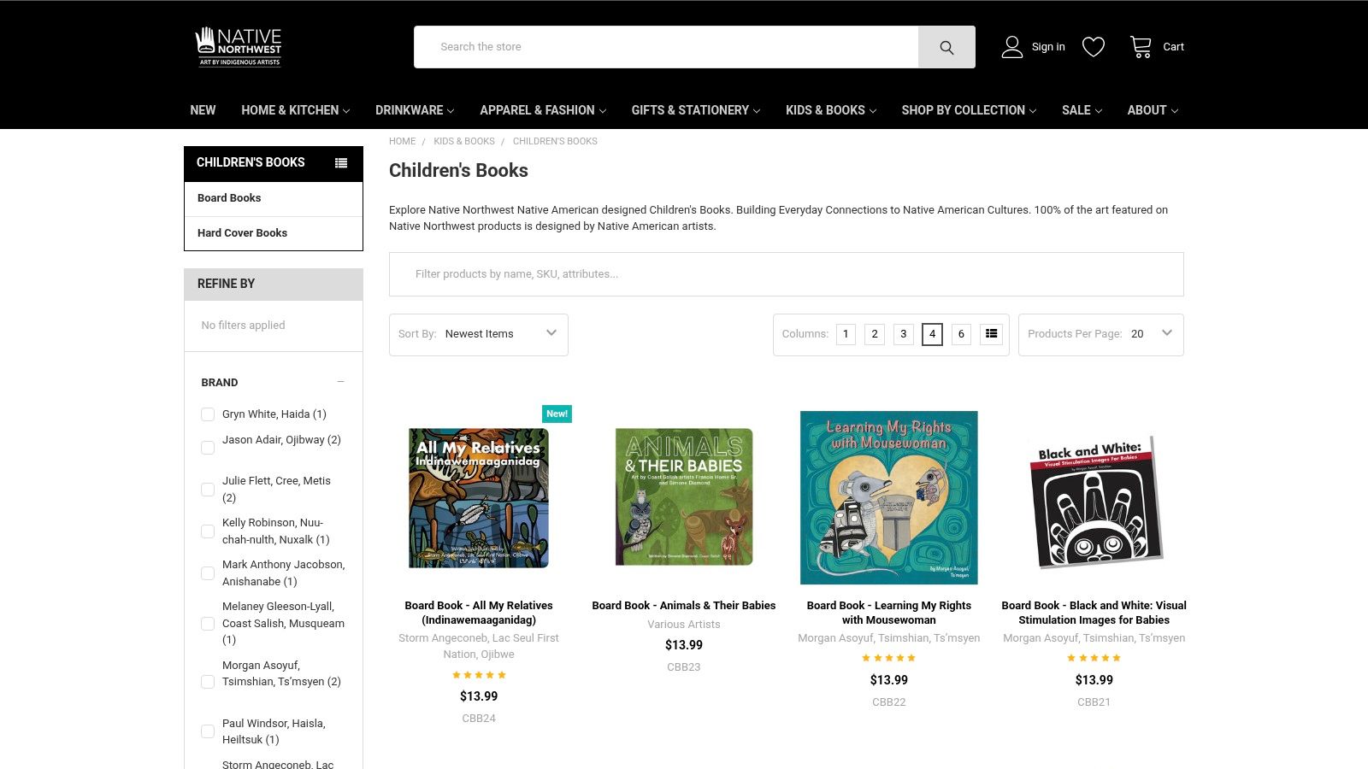This screenshot has width=1368, height=769.
Task: Open Board Book - Animals & Their Babies title
Action: [684, 606]
